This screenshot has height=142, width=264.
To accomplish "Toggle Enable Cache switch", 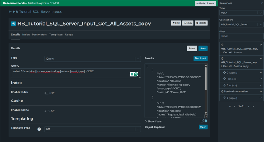I will [x=47, y=111].
